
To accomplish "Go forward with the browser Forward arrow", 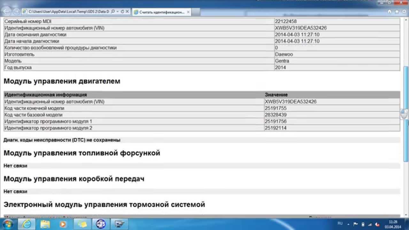I will (16, 12).
